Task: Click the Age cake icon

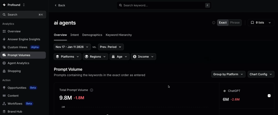Action: [x=113, y=57]
